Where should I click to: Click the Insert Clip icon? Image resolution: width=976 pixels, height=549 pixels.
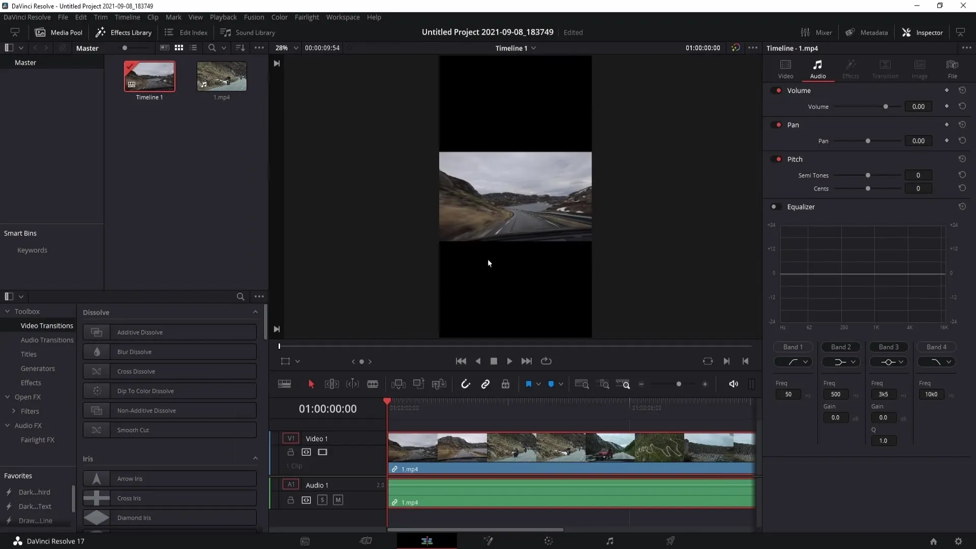(399, 384)
